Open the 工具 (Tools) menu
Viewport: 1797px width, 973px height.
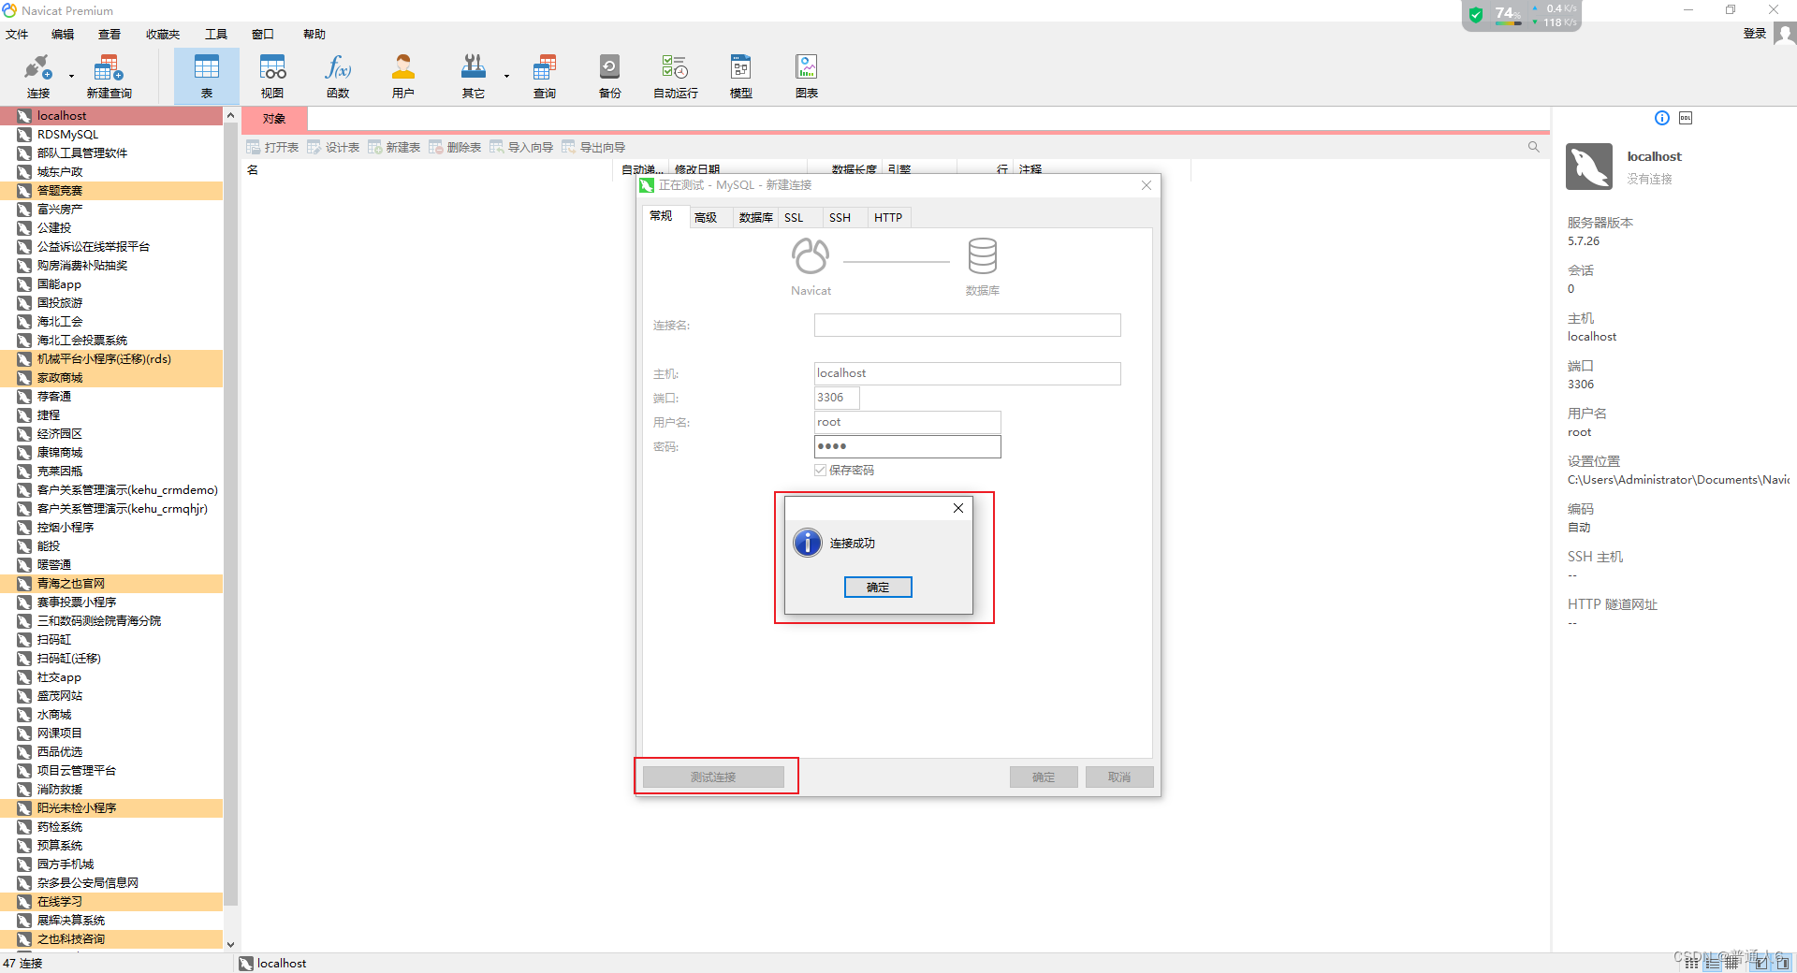[x=216, y=35]
